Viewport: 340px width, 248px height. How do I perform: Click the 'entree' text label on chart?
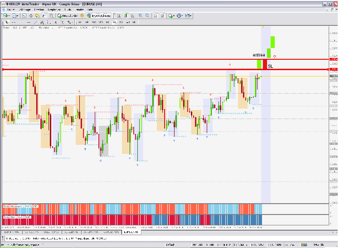pyautogui.click(x=259, y=55)
